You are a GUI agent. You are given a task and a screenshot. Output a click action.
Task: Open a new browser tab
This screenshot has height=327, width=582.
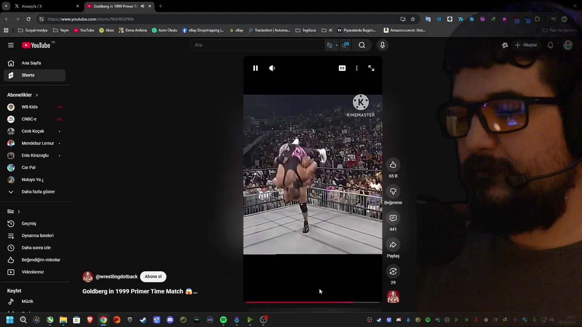pos(161,6)
